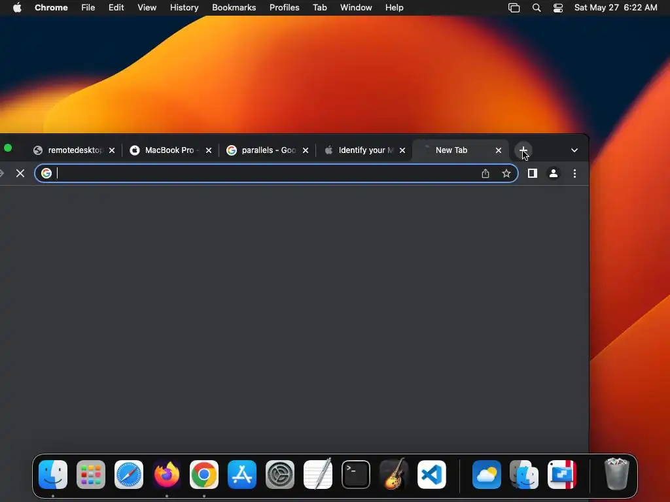
Task: Open the History menu
Action: click(x=184, y=8)
